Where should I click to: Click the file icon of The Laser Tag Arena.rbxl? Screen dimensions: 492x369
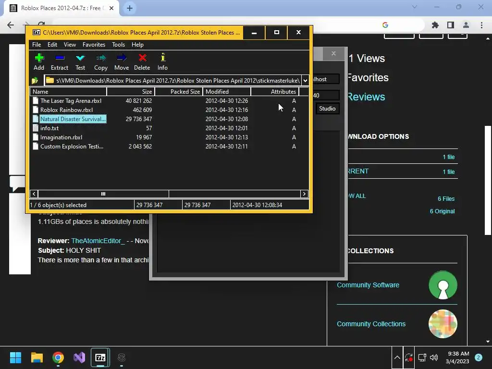pyautogui.click(x=36, y=101)
